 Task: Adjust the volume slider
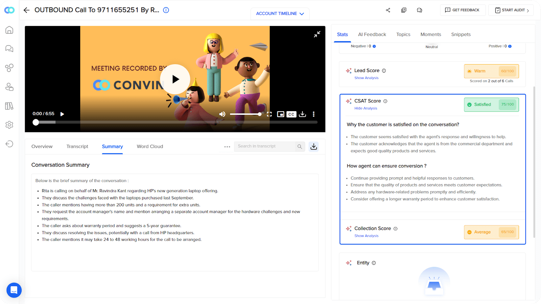(246, 114)
